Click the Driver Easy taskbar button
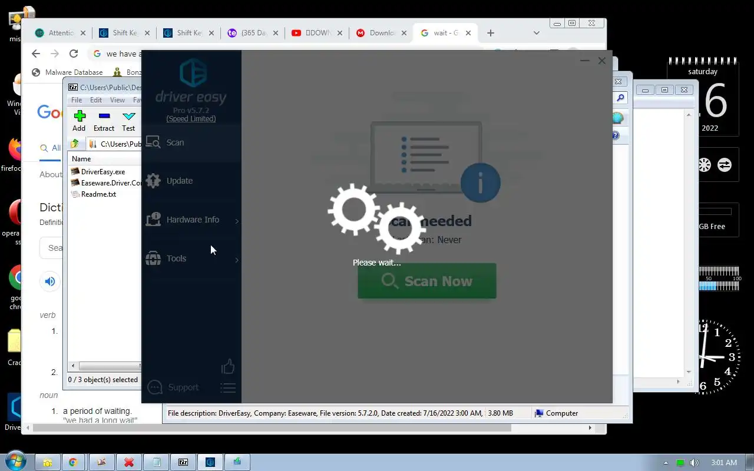This screenshot has height=471, width=754. tap(210, 462)
